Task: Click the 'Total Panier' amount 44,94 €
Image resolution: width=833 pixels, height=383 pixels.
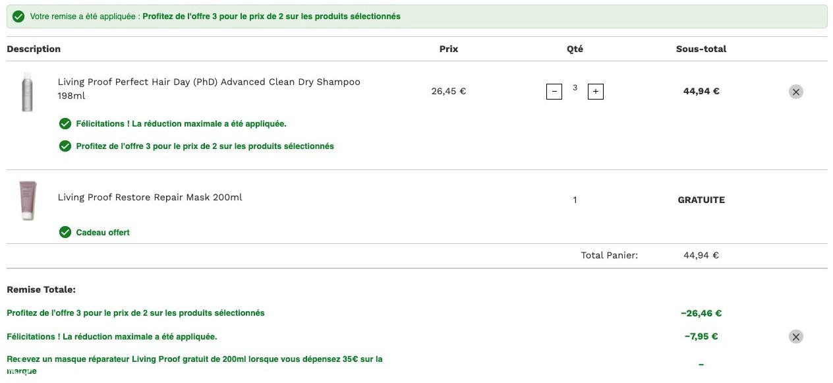Action: (701, 255)
